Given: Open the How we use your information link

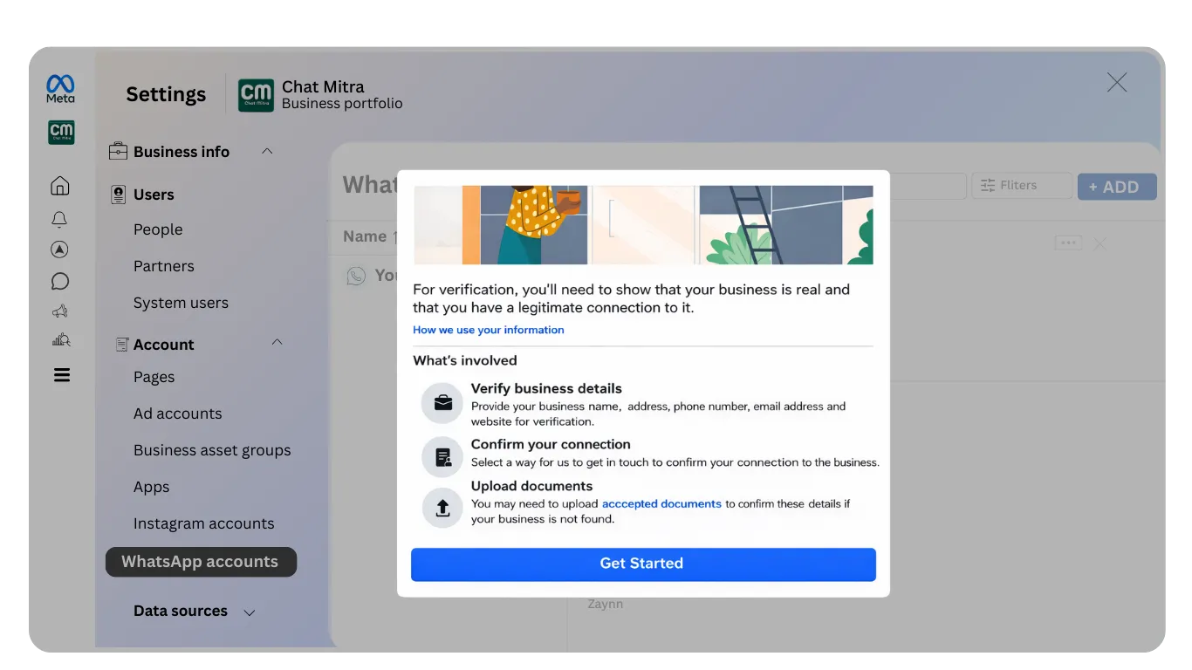Looking at the screenshot, I should [488, 330].
